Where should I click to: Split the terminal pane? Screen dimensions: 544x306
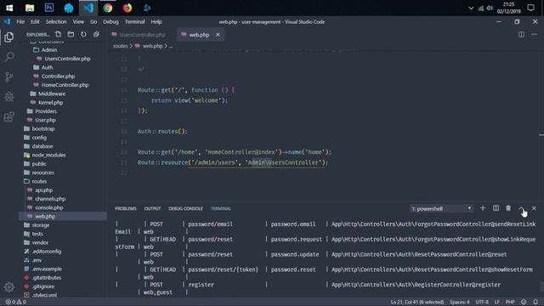pyautogui.click(x=496, y=208)
